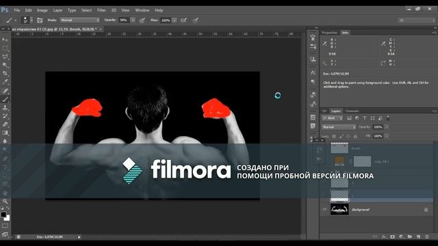Click the Quick Mask mode icon
The height and width of the screenshot is (246, 438).
coord(5,225)
